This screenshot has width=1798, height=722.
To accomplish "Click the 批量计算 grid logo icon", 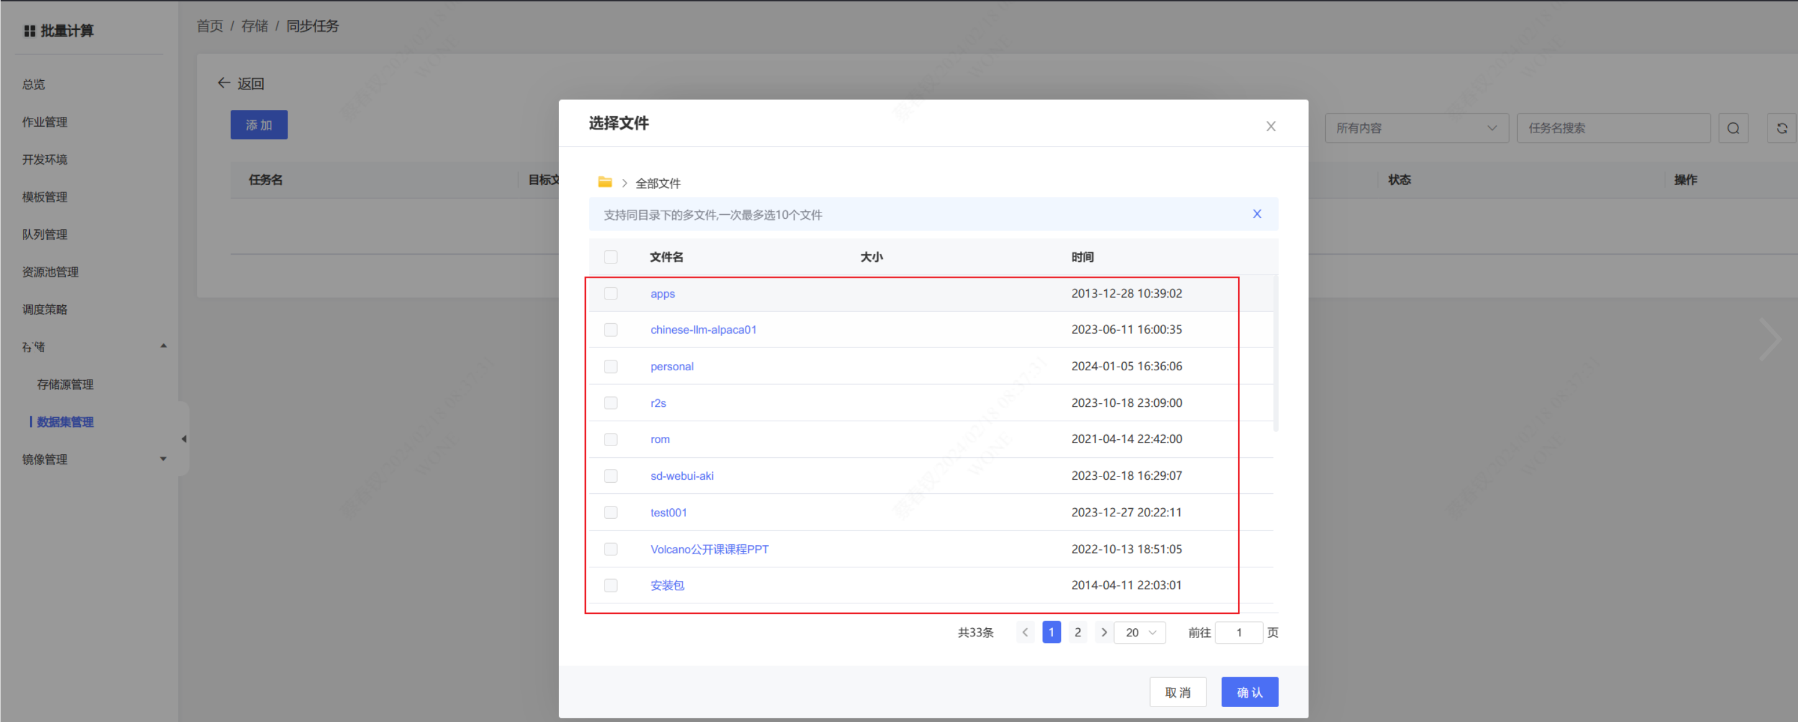I will [29, 30].
